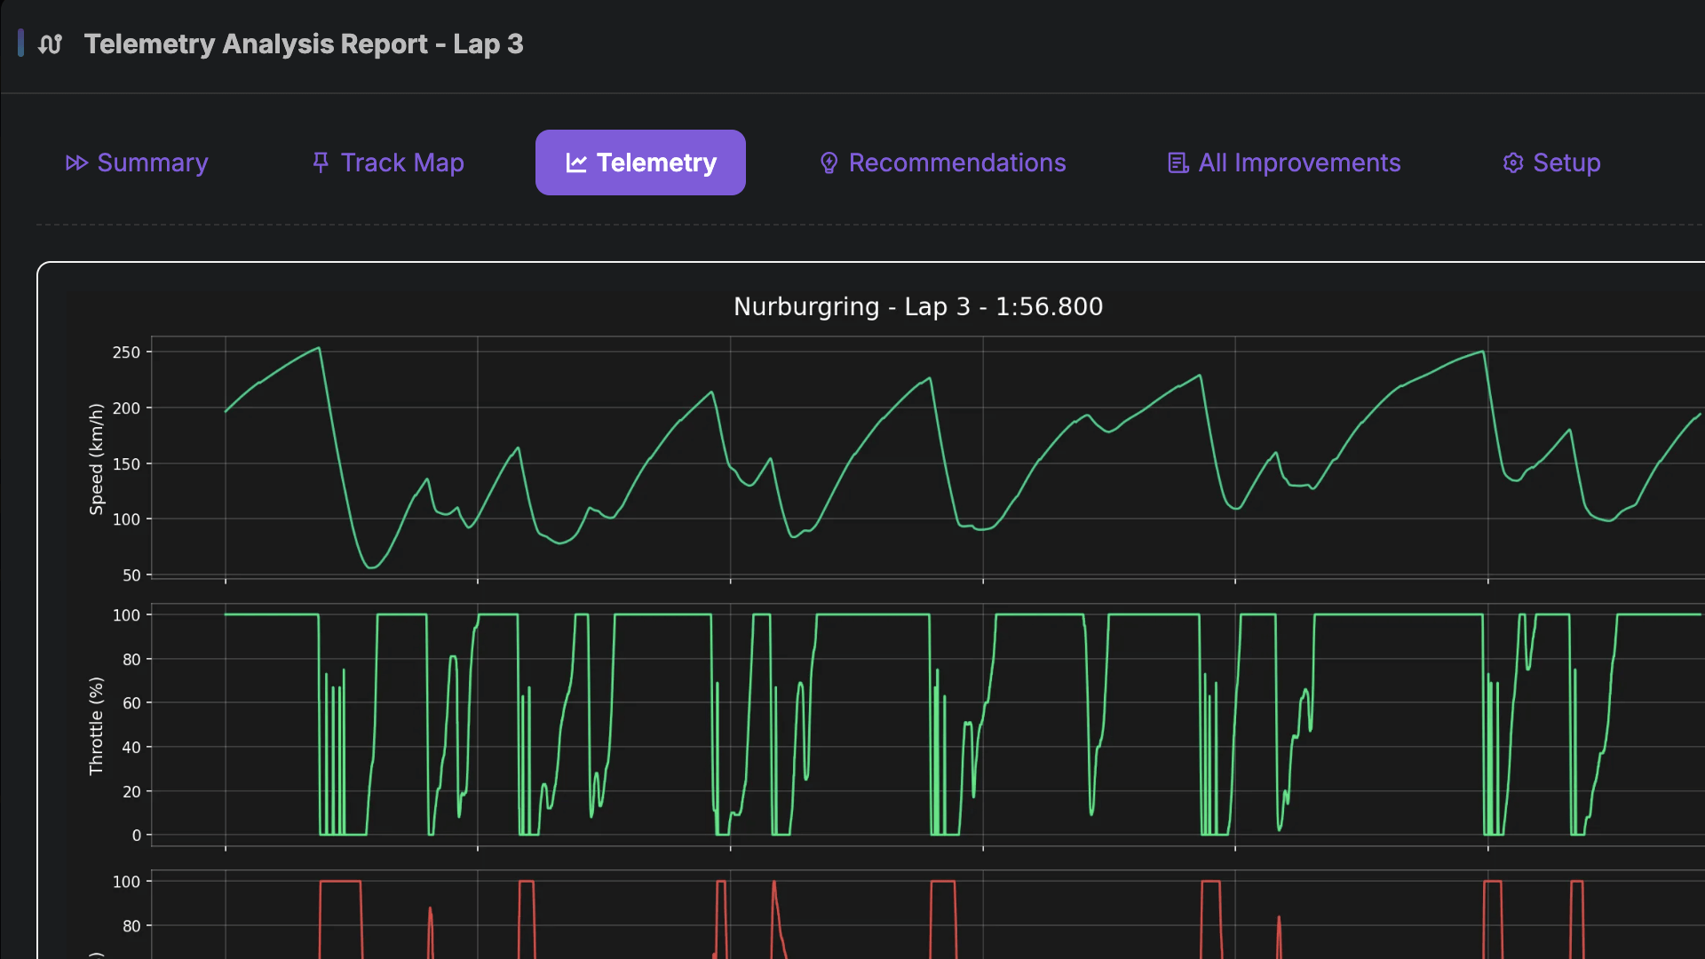Click the 250 tick on the speed axis

click(x=126, y=353)
